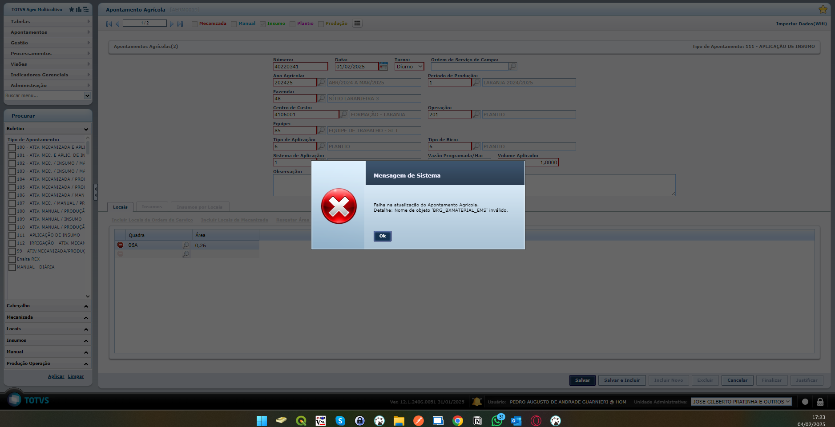
Task: Open Tipo de Bico lookup magnifier
Action: click(x=476, y=146)
